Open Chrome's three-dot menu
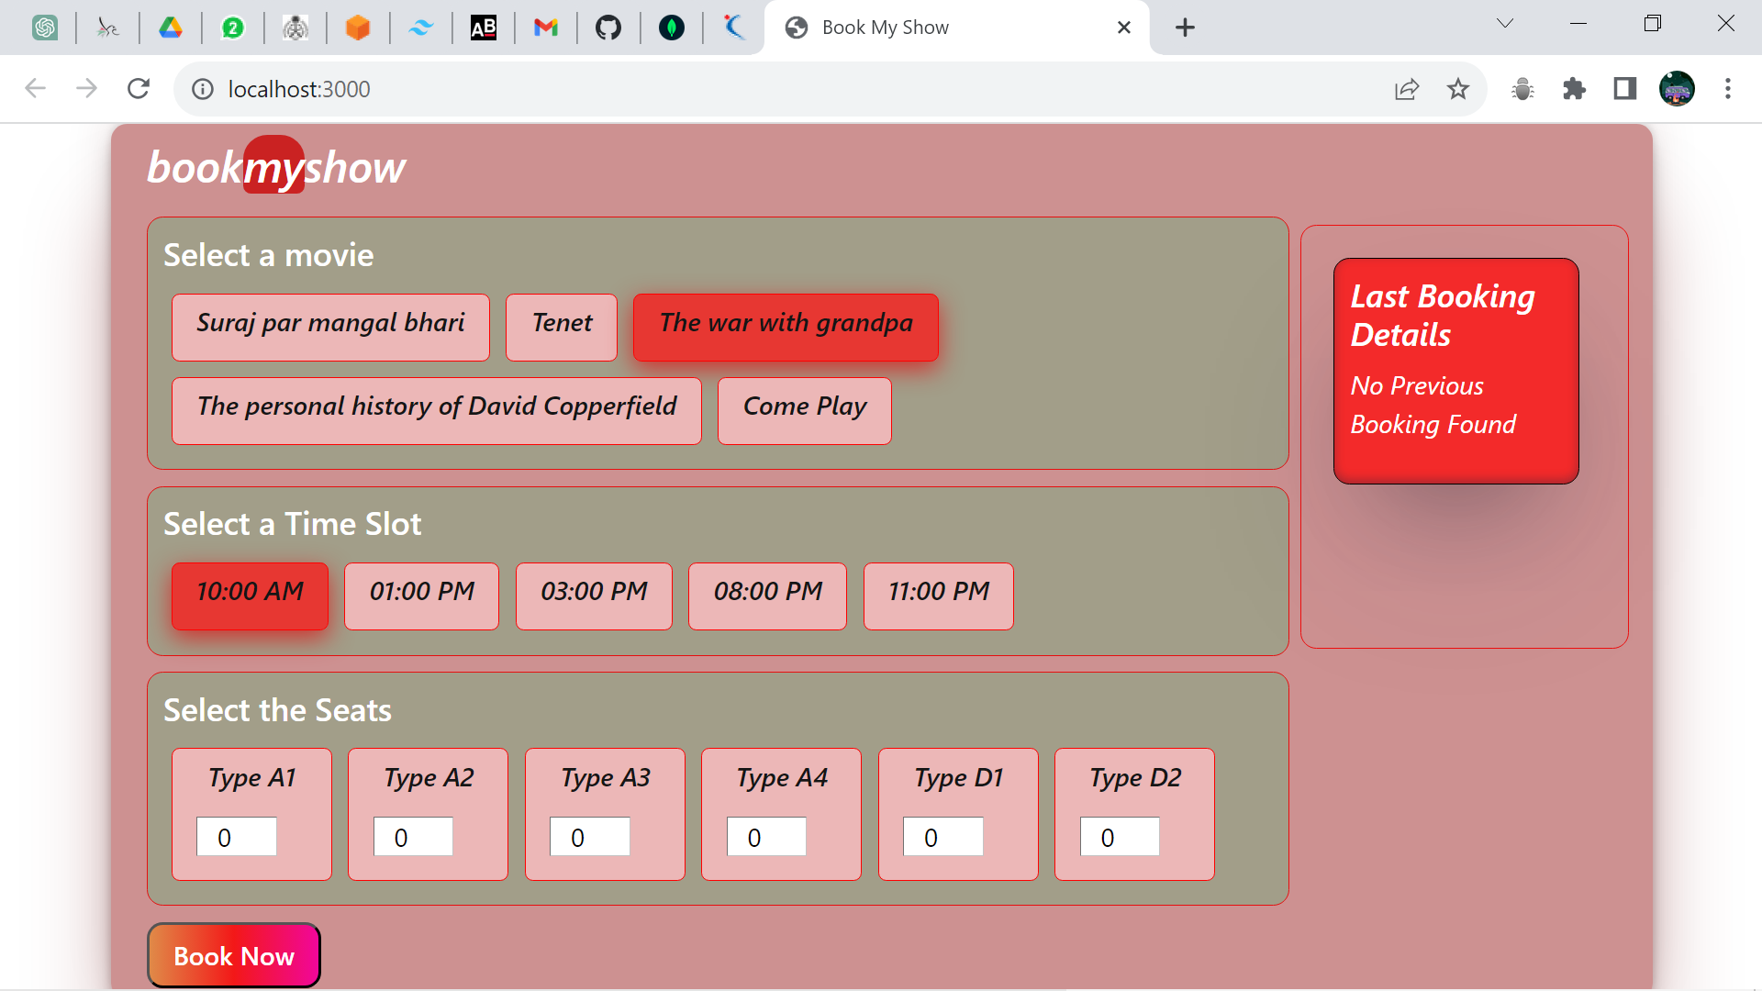Image resolution: width=1762 pixels, height=991 pixels. 1728,89
